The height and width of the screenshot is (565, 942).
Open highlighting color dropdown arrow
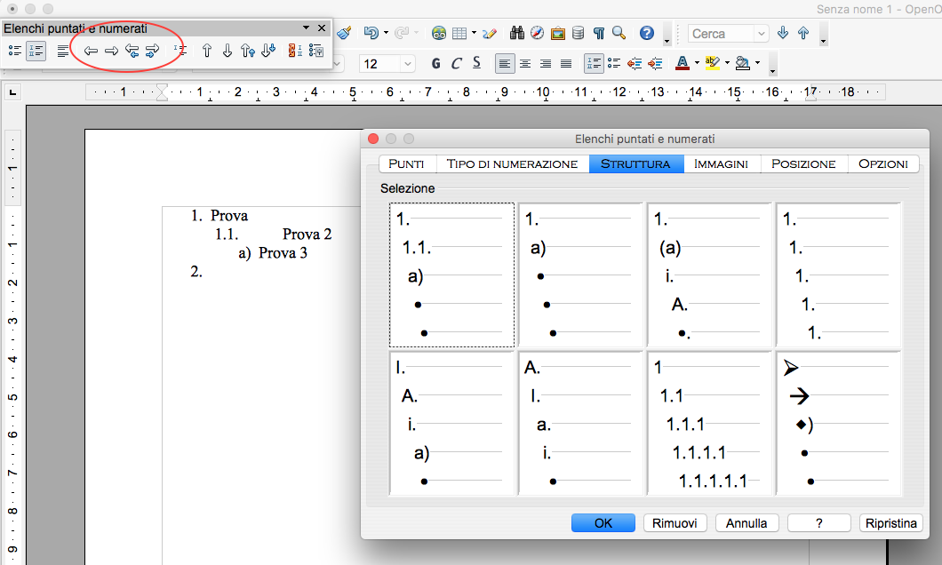click(727, 63)
